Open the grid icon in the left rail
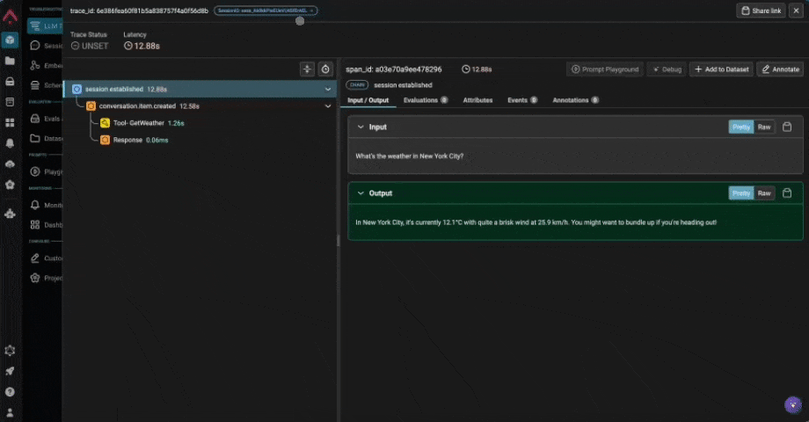809x422 pixels. pos(10,123)
